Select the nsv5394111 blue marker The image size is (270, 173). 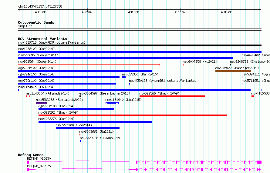coord(242,77)
